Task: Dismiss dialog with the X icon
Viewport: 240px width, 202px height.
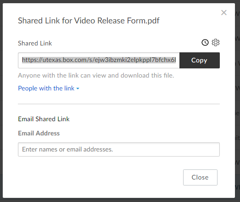Action: [224, 12]
